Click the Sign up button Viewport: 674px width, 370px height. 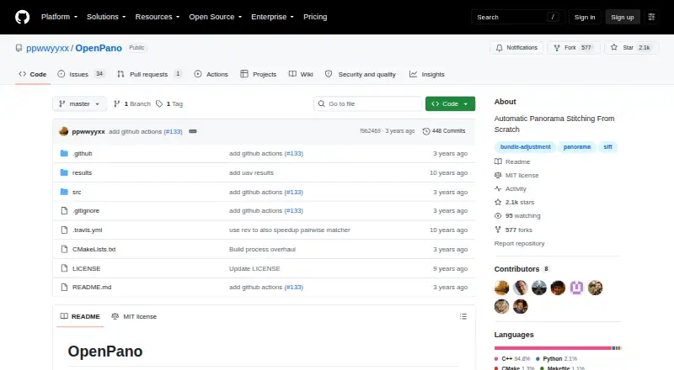tap(623, 17)
